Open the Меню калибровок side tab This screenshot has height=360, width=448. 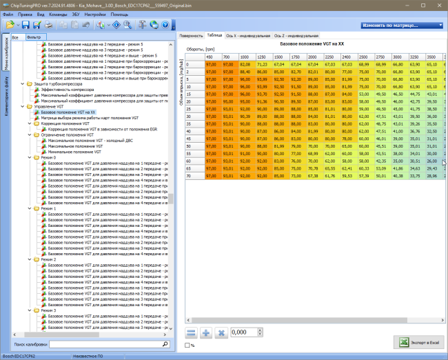(x=6, y=52)
